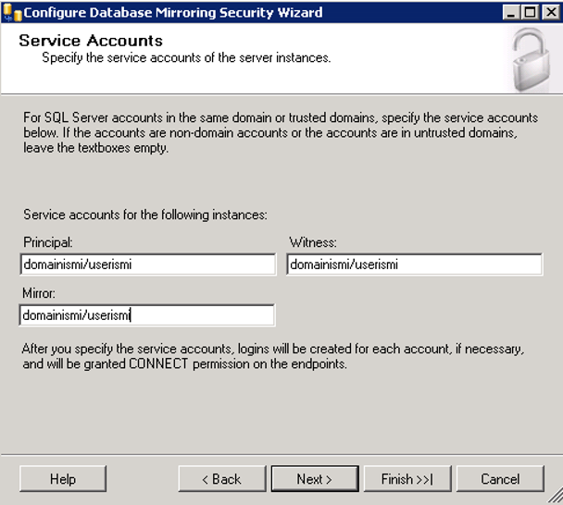
Task: Click the open padlock image
Action: coord(531,60)
